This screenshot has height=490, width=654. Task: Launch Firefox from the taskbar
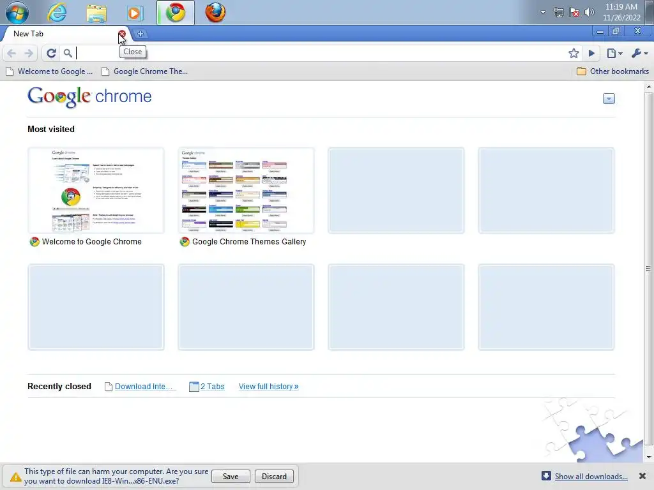click(x=215, y=13)
